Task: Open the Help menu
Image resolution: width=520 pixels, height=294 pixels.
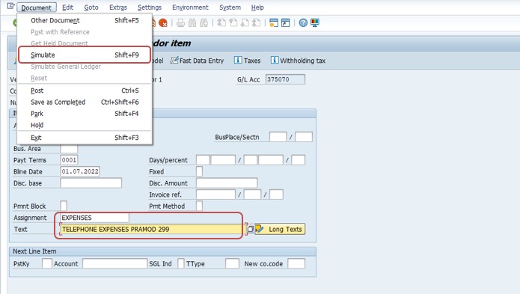Action: pyautogui.click(x=257, y=7)
